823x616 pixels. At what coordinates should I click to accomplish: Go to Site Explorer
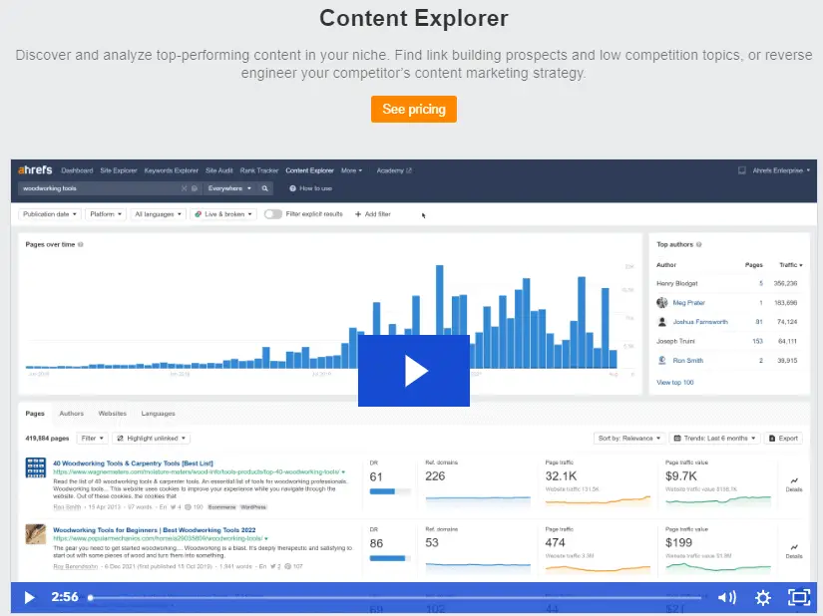pos(119,170)
